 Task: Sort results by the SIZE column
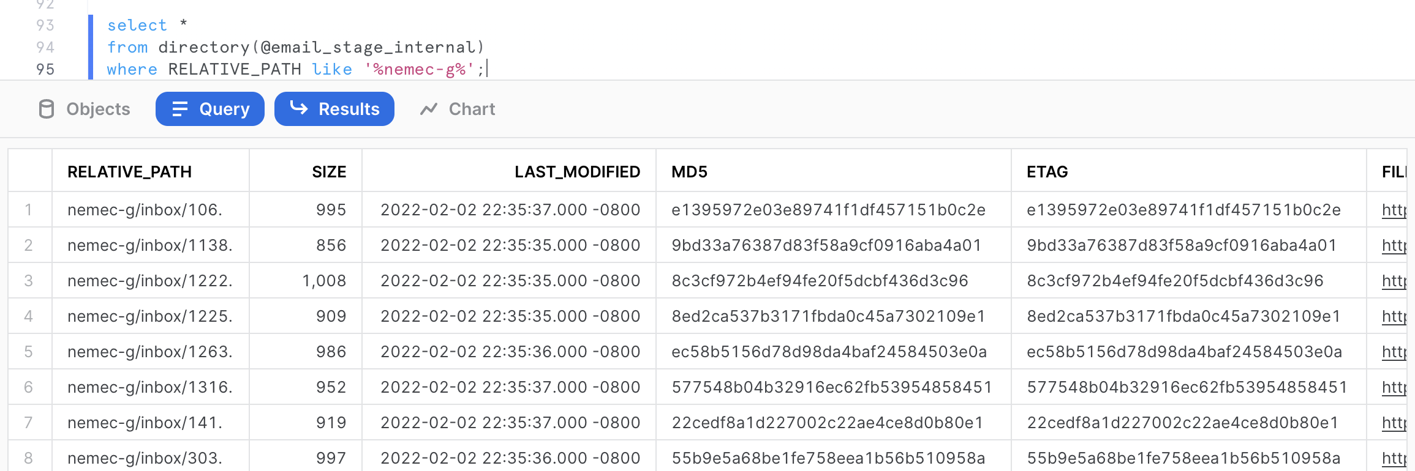[x=329, y=172]
